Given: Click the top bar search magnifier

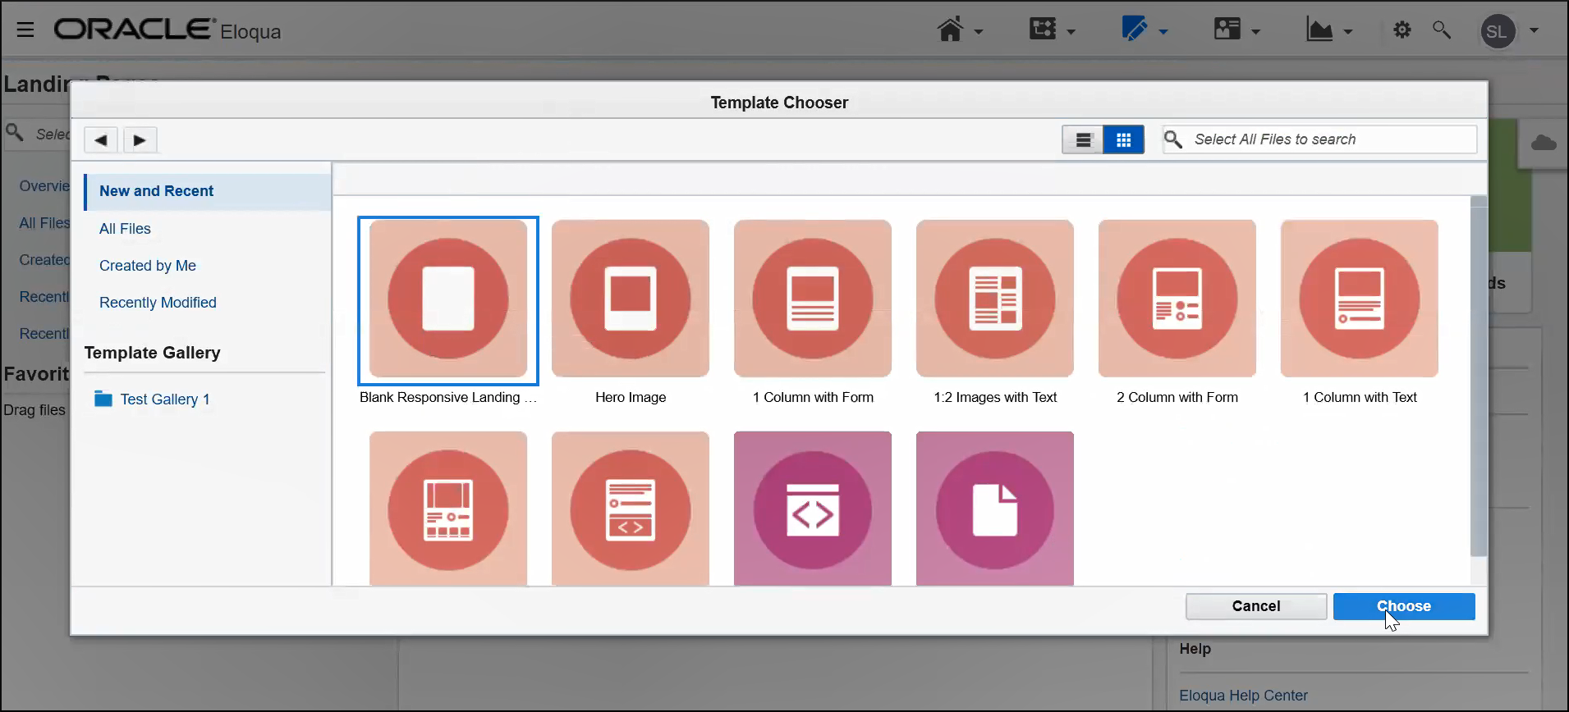Looking at the screenshot, I should 1442,30.
